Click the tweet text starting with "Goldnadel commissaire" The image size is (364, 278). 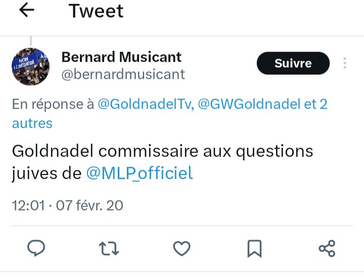coord(162,151)
